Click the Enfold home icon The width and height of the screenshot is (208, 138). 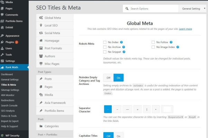point(2,27)
